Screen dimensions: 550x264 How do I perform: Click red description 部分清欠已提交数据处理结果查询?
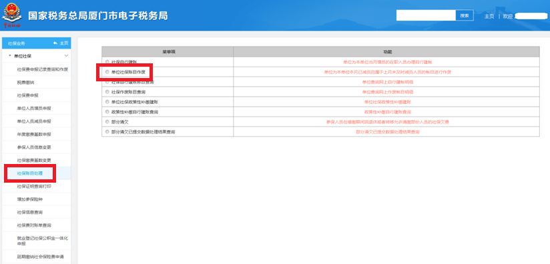(387, 132)
